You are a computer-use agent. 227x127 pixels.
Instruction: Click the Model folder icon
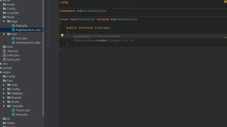click(x=5, y=17)
